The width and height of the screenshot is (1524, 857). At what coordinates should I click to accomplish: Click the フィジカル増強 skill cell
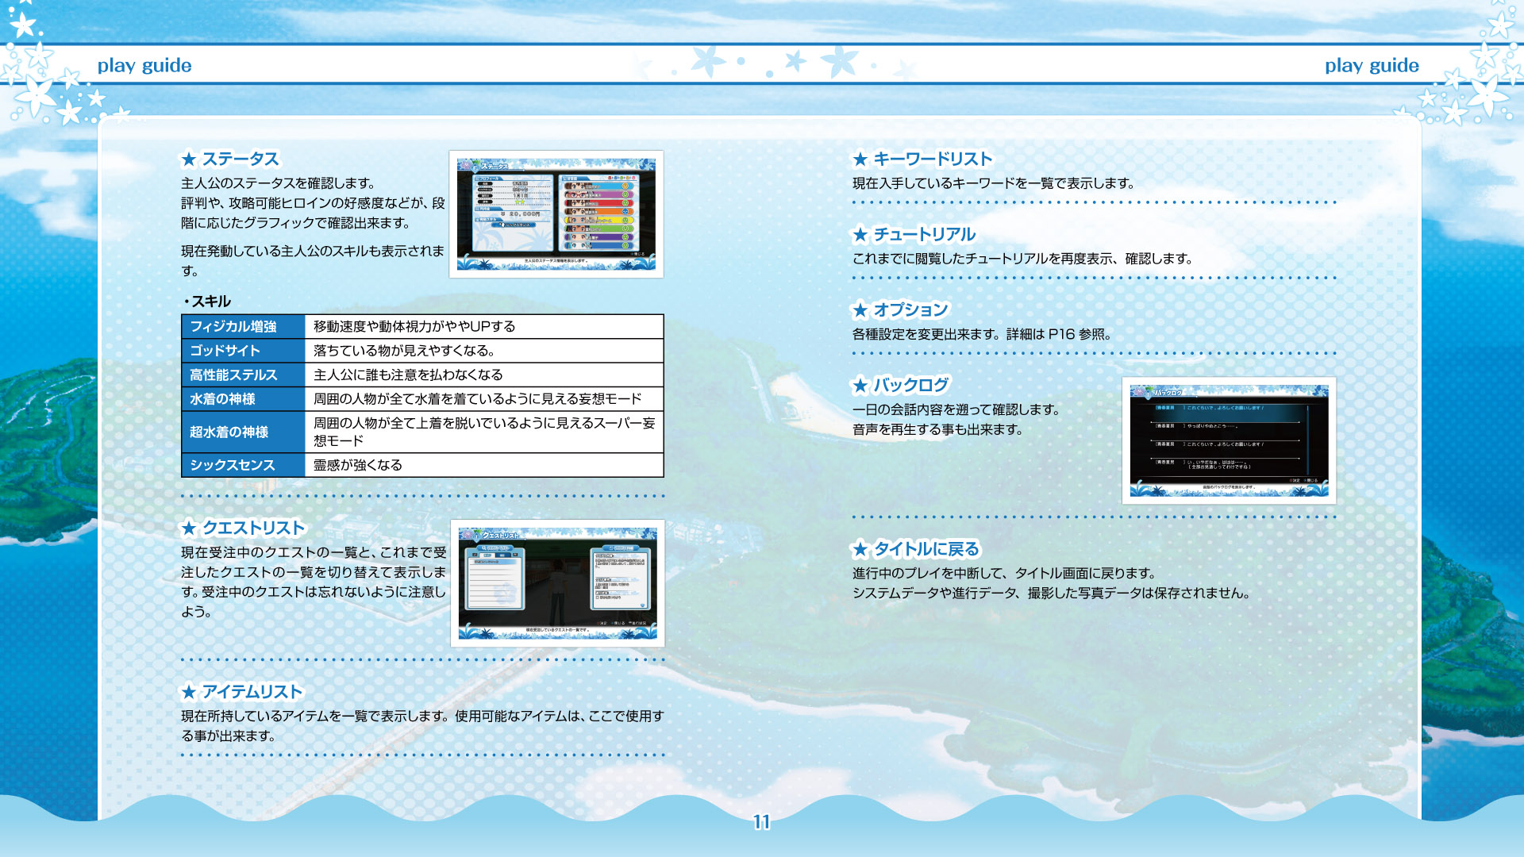[x=244, y=327]
